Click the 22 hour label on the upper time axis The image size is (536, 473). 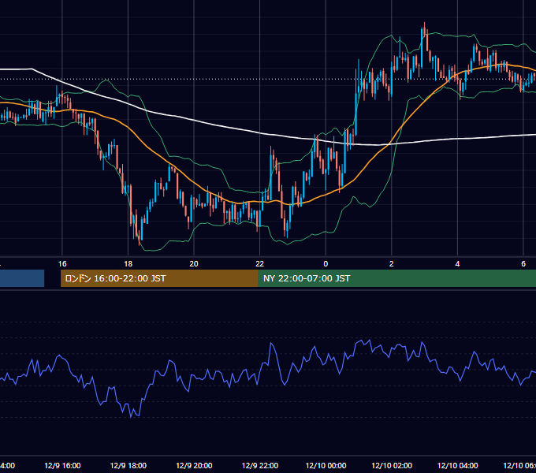pyautogui.click(x=260, y=264)
